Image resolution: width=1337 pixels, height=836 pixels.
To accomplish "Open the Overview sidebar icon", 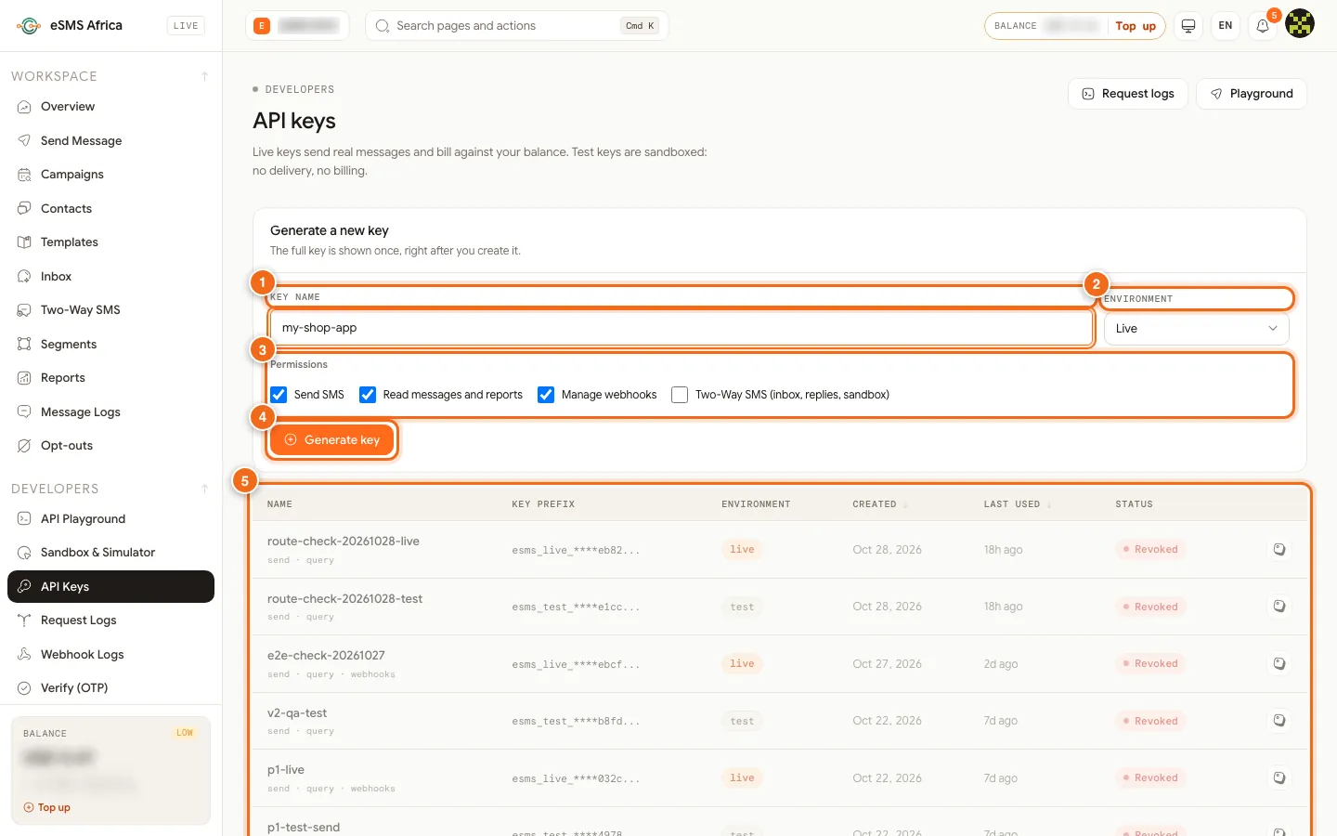I will [x=24, y=107].
